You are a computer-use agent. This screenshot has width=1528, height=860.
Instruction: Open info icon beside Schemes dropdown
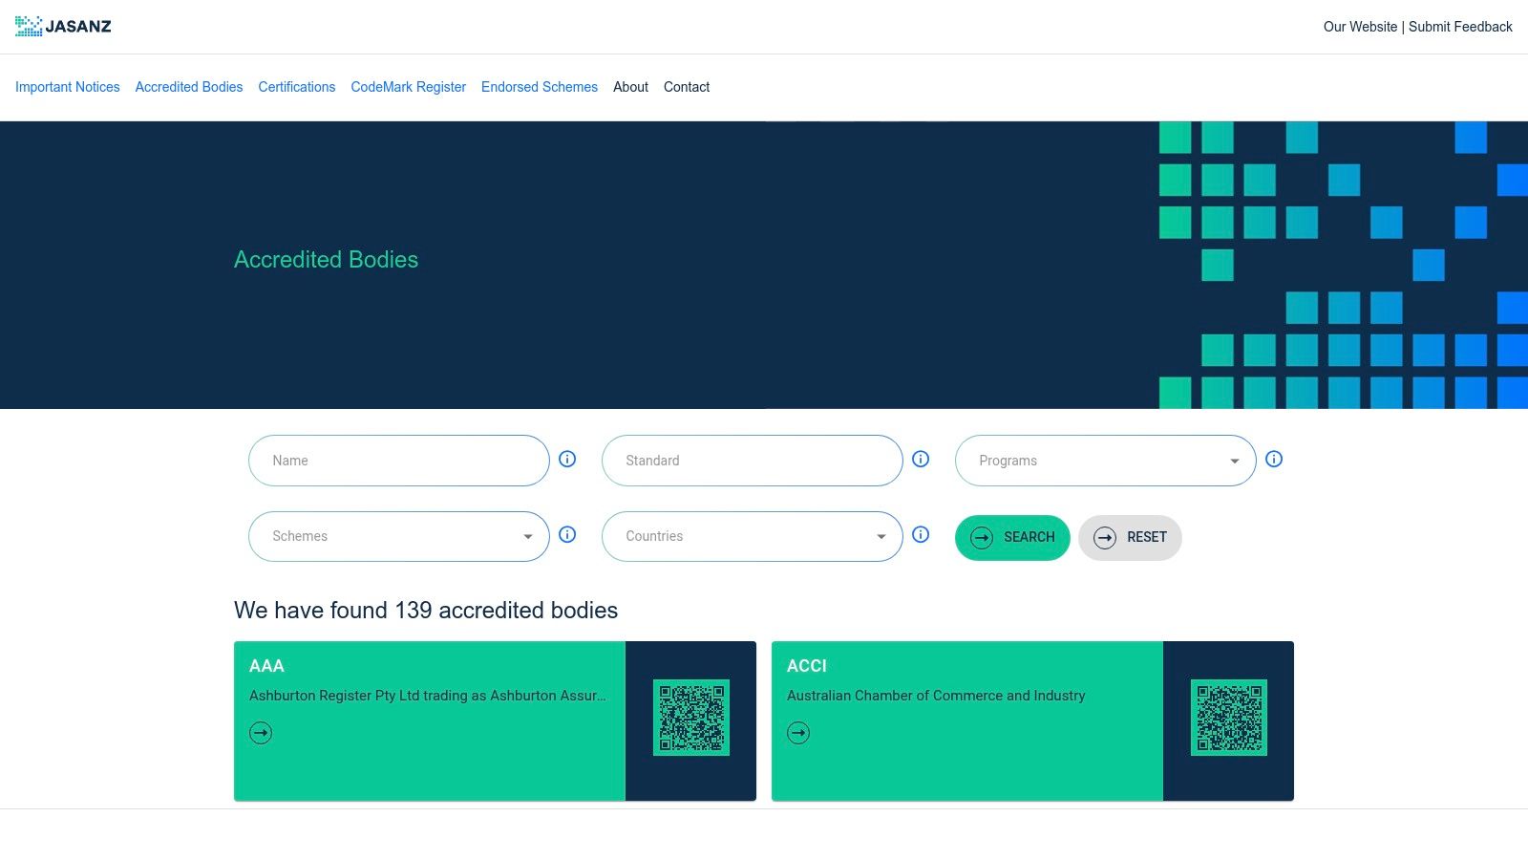567,535
